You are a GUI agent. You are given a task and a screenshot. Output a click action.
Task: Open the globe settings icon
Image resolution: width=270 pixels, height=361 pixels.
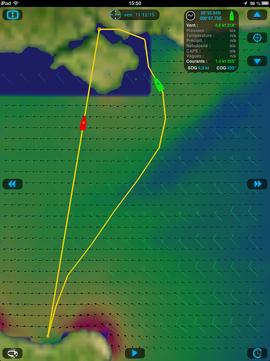(12, 353)
